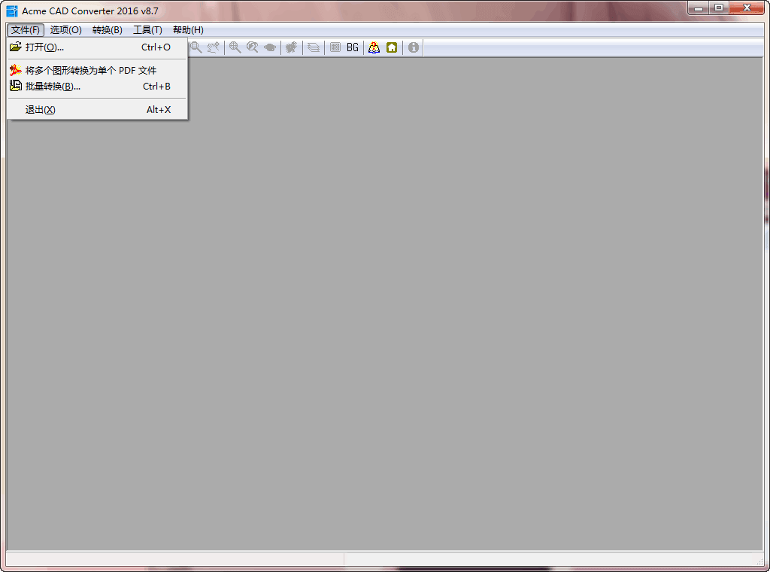
Task: Click the Acme CAD Converter title bar icon
Action: (x=12, y=11)
